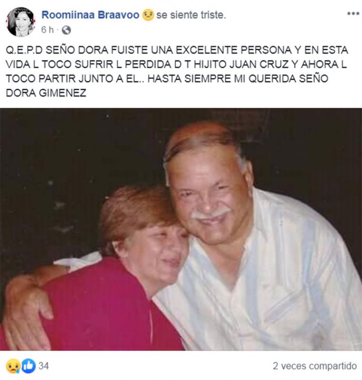Open the '2 veces compartido' shares list

(x=315, y=366)
